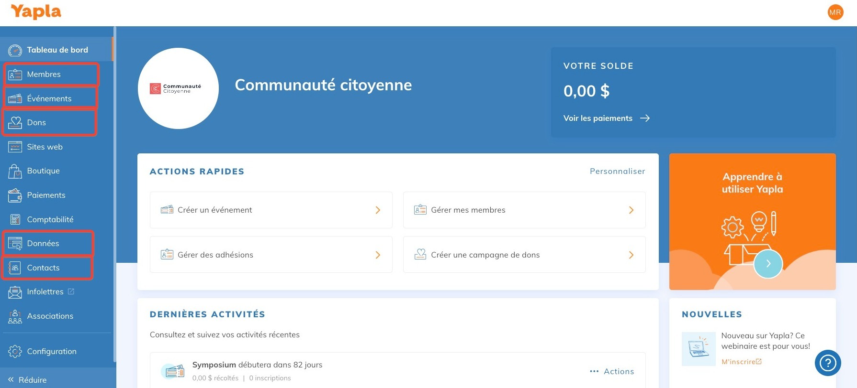Viewport: 857px width, 388px height.
Task: Click the Voir les paiements link
Action: tap(606, 119)
